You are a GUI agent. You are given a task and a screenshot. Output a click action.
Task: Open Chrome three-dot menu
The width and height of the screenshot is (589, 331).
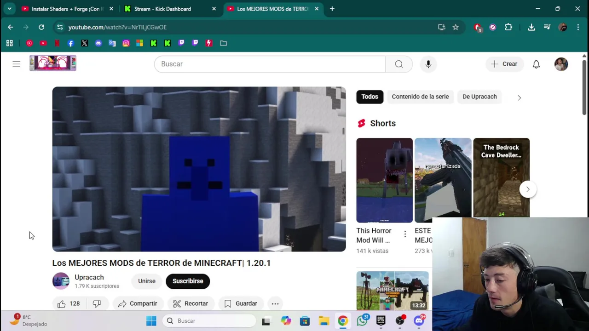[x=578, y=27]
